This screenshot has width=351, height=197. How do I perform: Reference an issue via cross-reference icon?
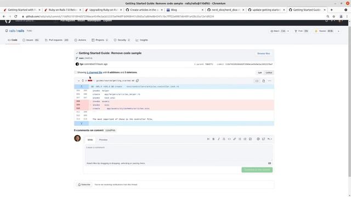(x=263, y=139)
